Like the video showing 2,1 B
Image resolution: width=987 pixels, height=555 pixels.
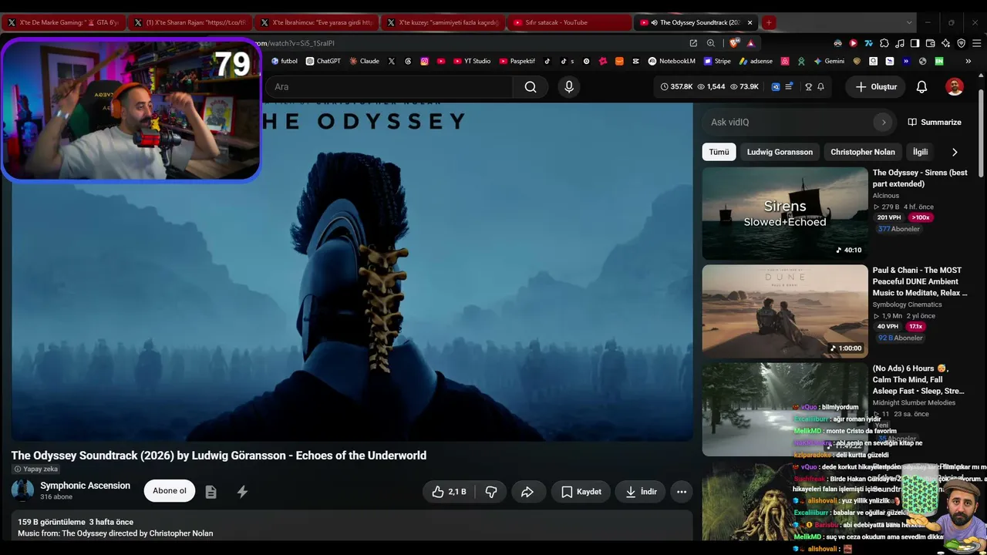tap(448, 492)
